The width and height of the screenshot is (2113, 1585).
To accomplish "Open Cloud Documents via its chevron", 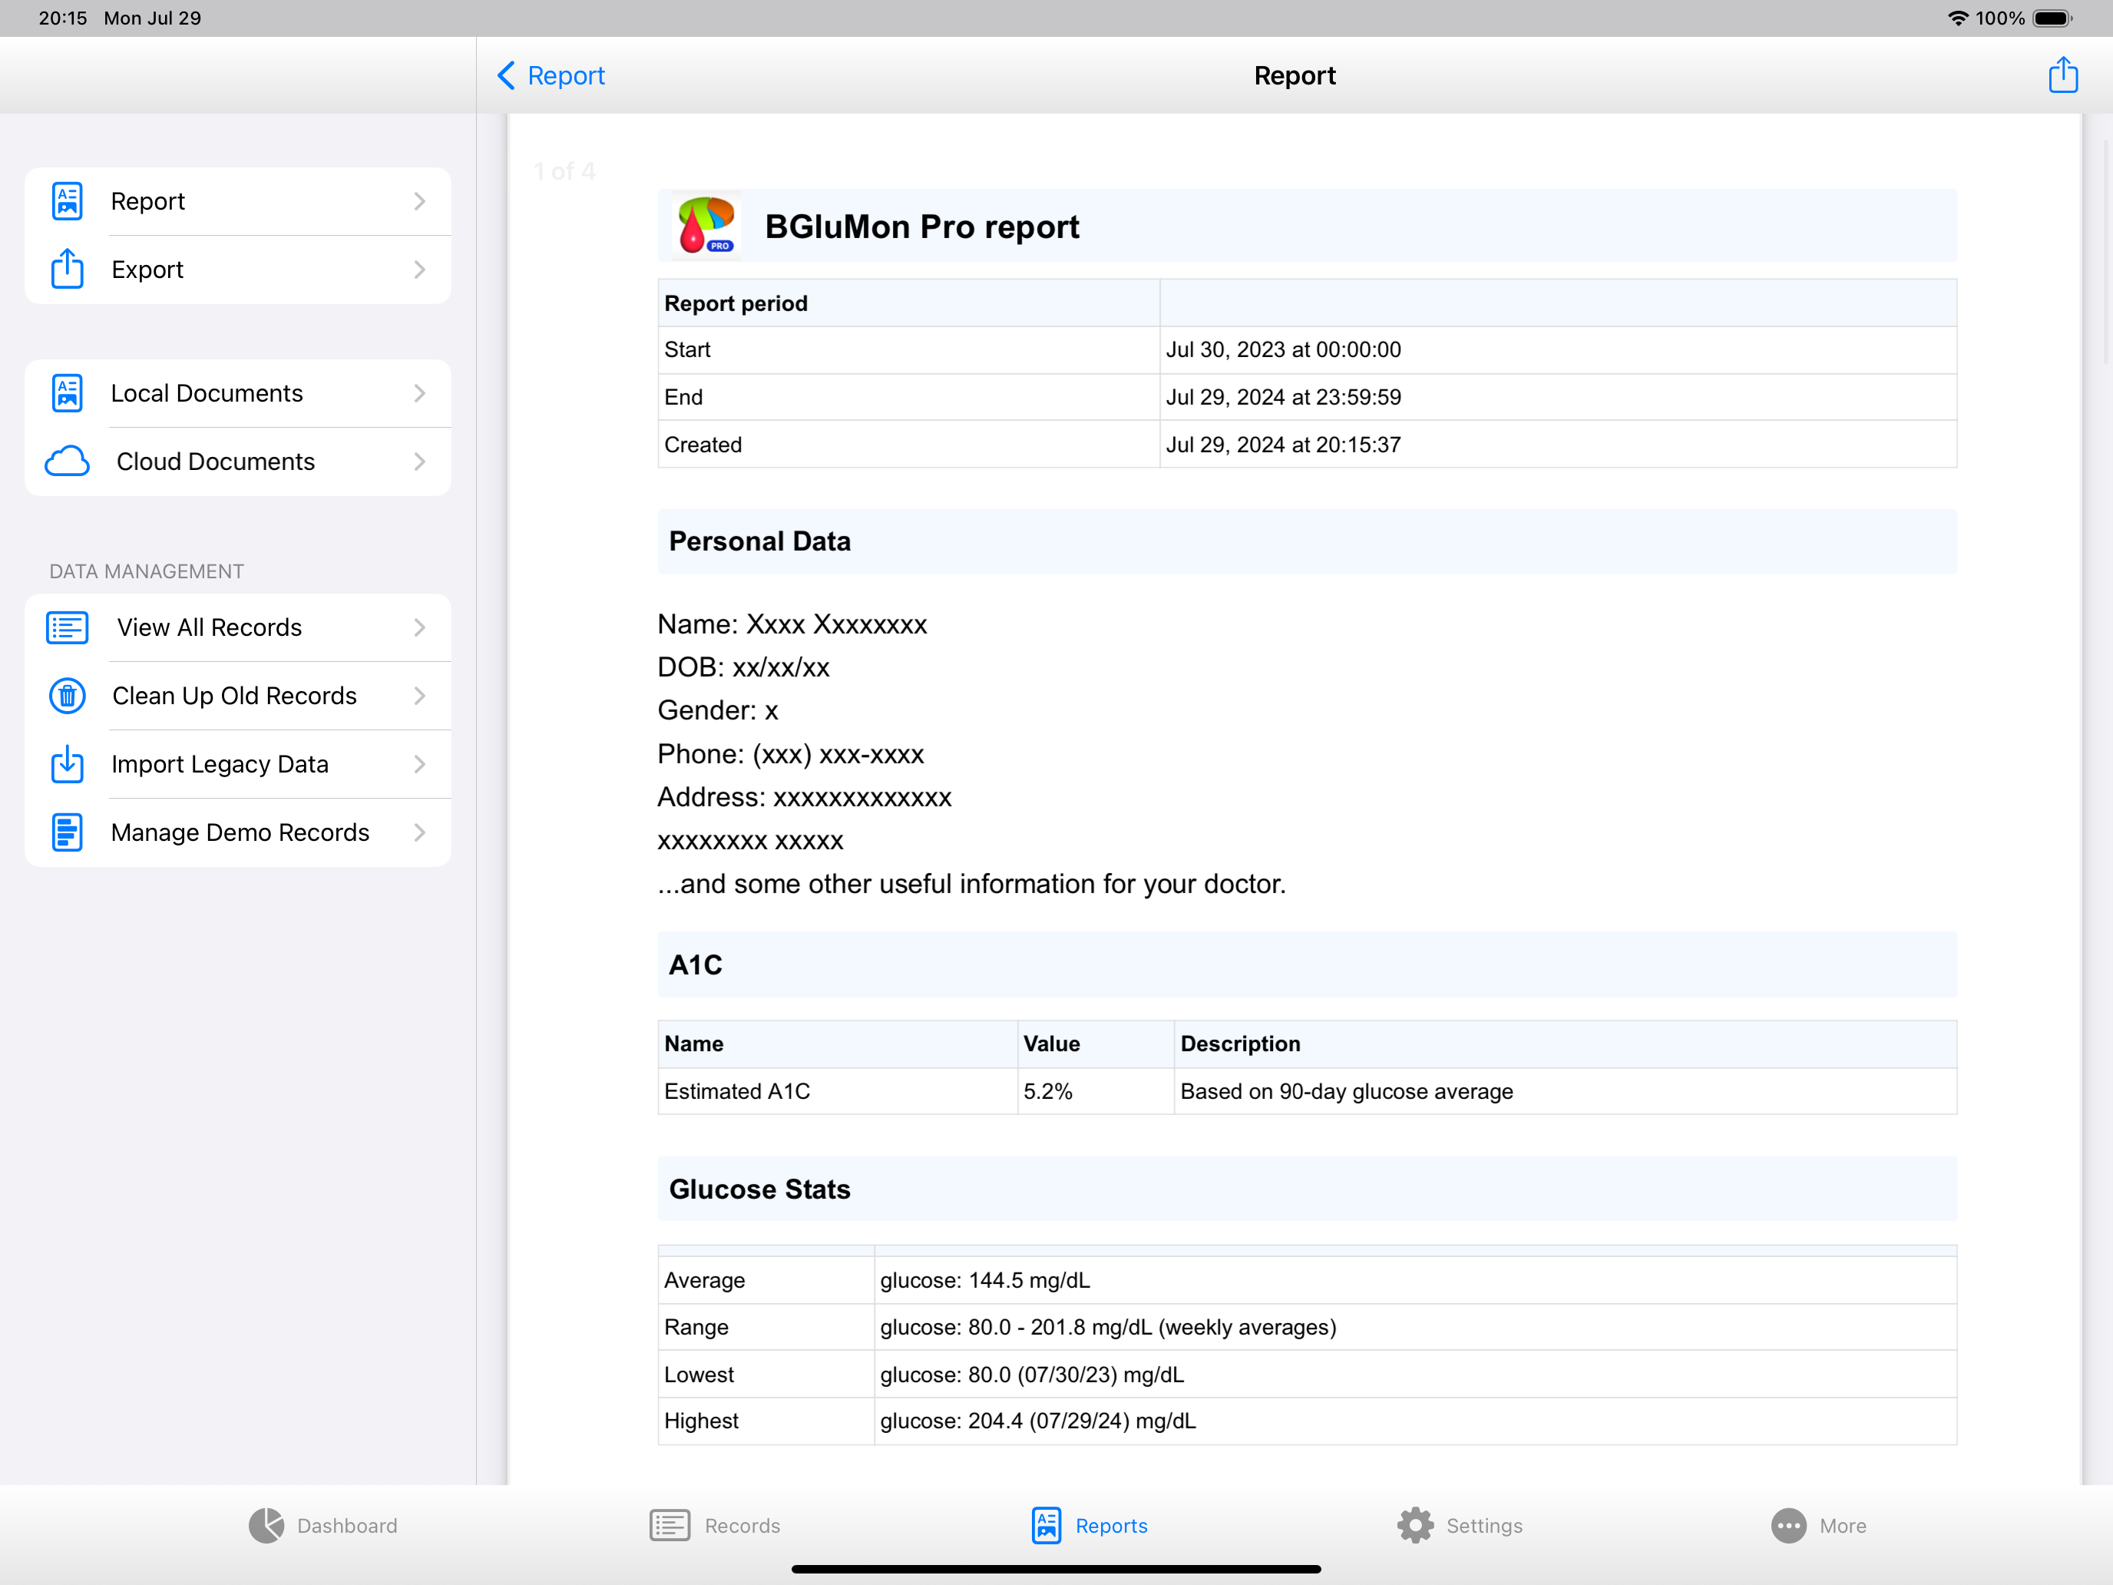I will pos(419,462).
